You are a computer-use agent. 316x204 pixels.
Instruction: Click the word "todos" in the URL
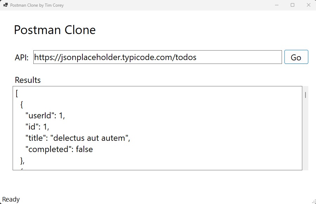(x=185, y=57)
